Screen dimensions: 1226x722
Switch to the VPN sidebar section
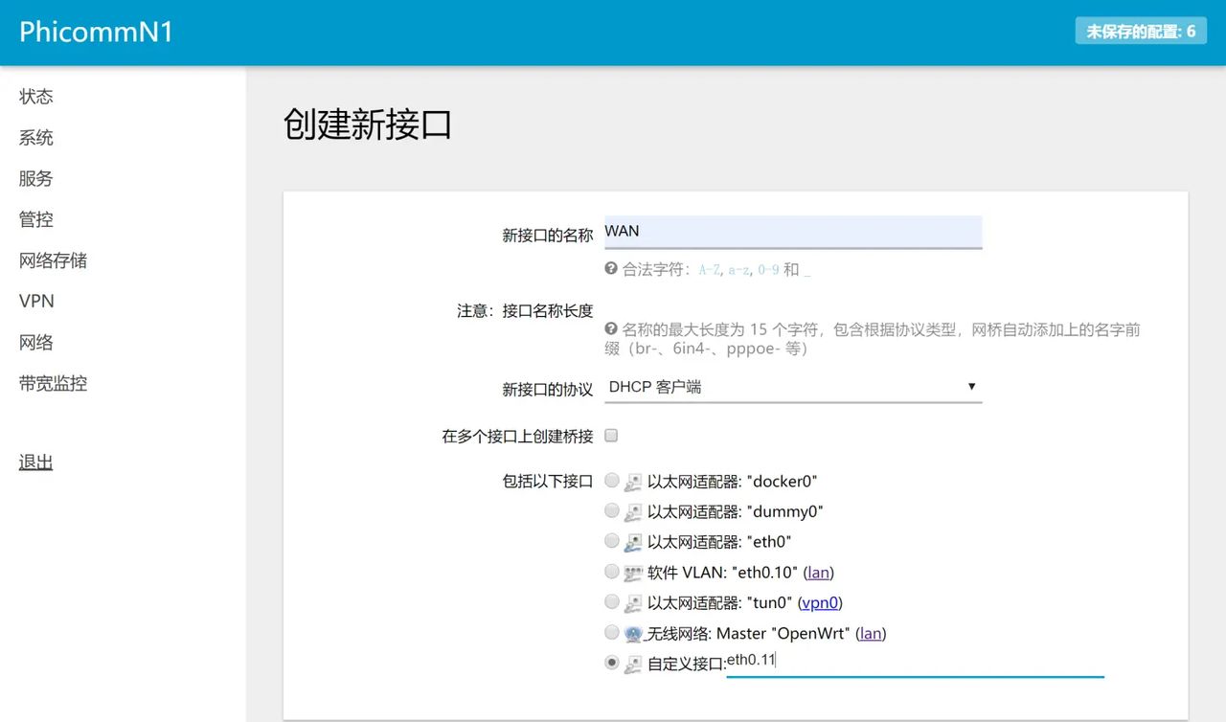(35, 301)
